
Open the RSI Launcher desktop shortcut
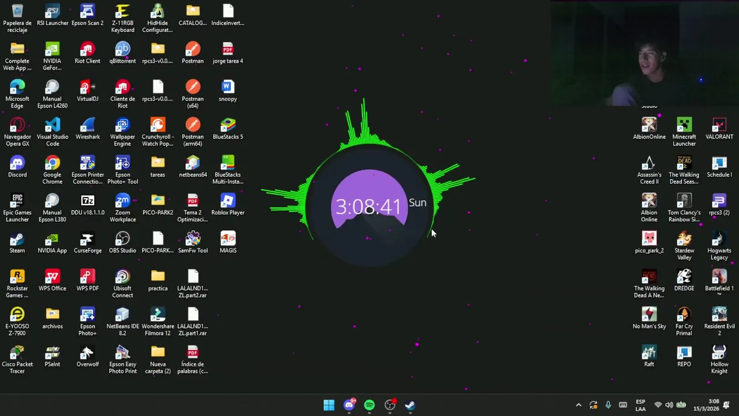click(53, 16)
